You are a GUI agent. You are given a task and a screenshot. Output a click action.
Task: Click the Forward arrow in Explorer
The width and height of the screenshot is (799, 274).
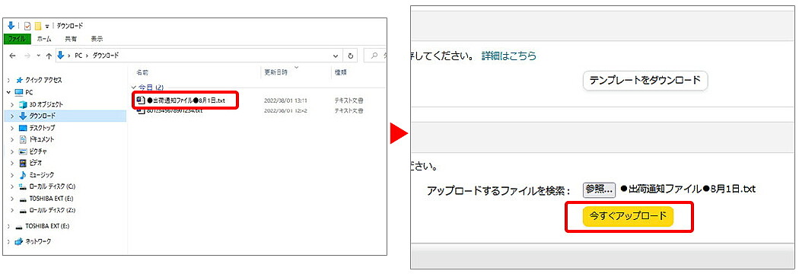27,56
